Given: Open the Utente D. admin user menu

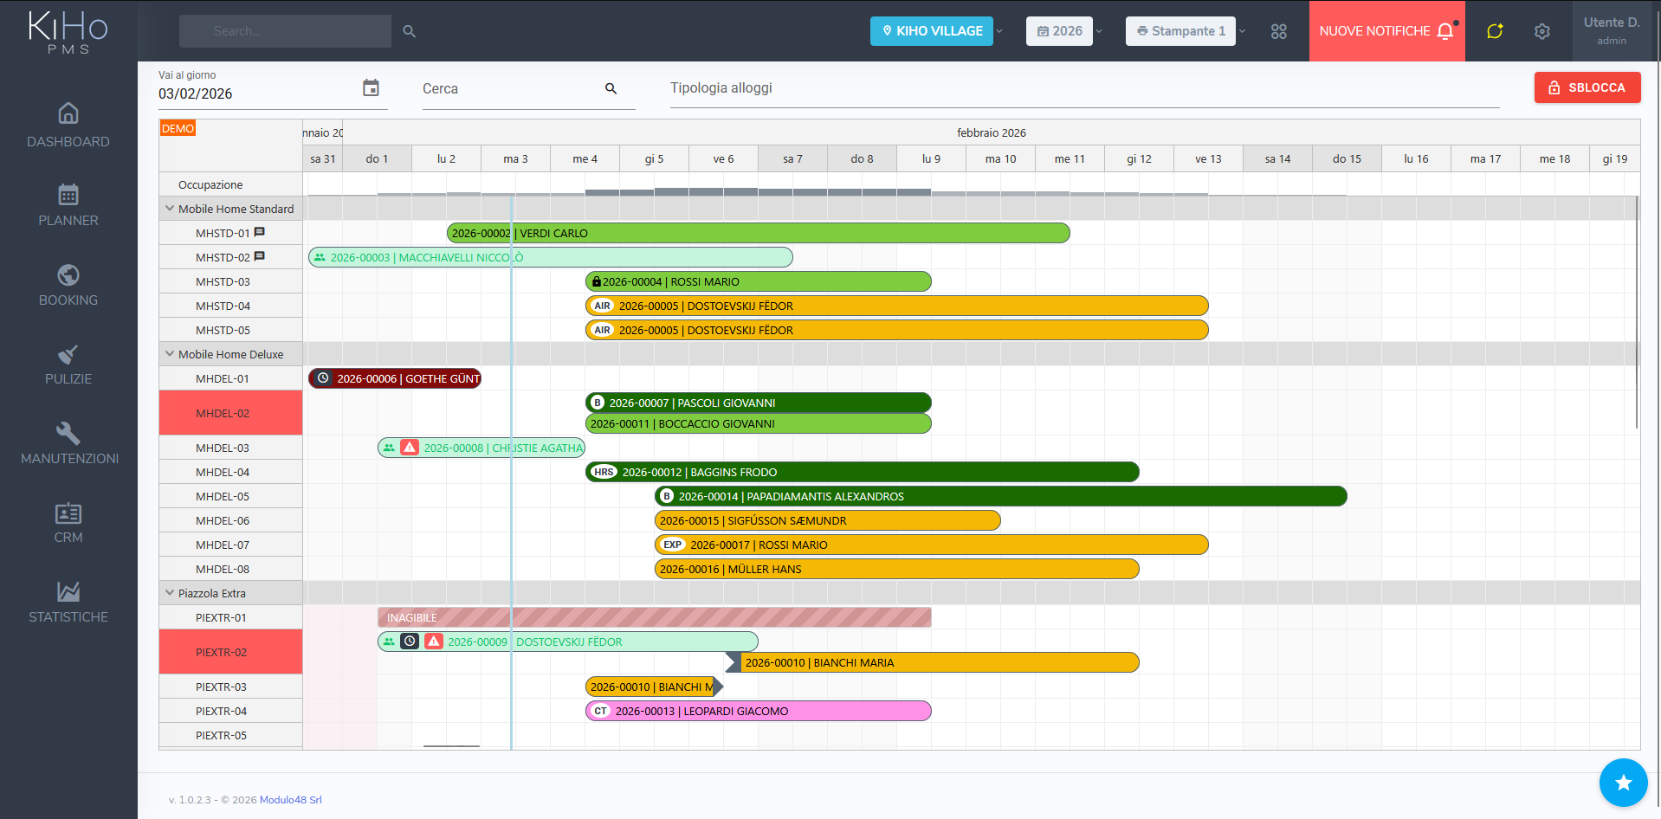Looking at the screenshot, I should (x=1612, y=31).
